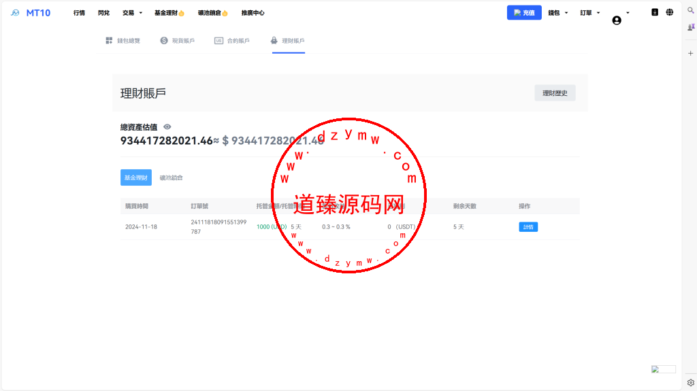The width and height of the screenshot is (697, 391).
Task: Click the 0.3 ~ 0.3 % rate cell
Action: pos(336,226)
